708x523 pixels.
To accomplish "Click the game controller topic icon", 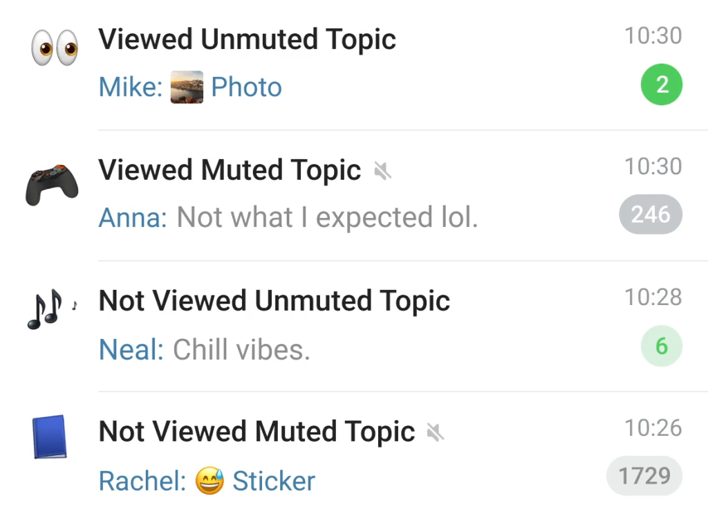I will [52, 185].
